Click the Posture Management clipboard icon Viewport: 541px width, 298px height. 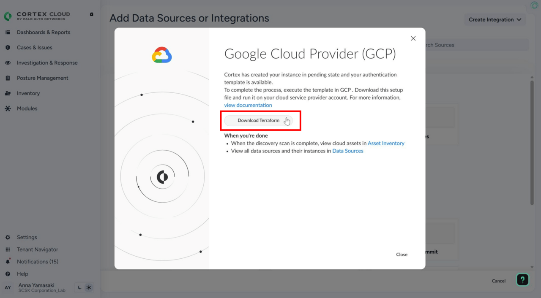pyautogui.click(x=8, y=78)
